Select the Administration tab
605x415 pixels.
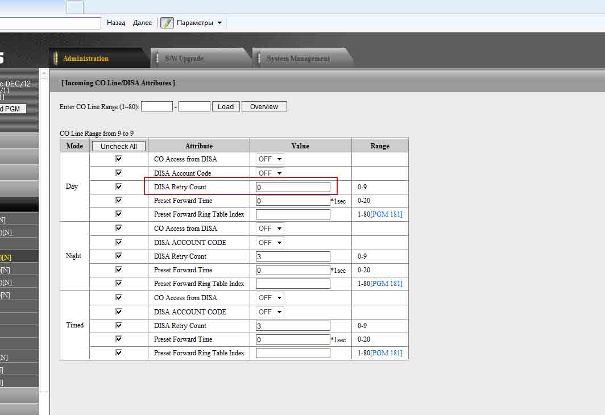pyautogui.click(x=85, y=59)
